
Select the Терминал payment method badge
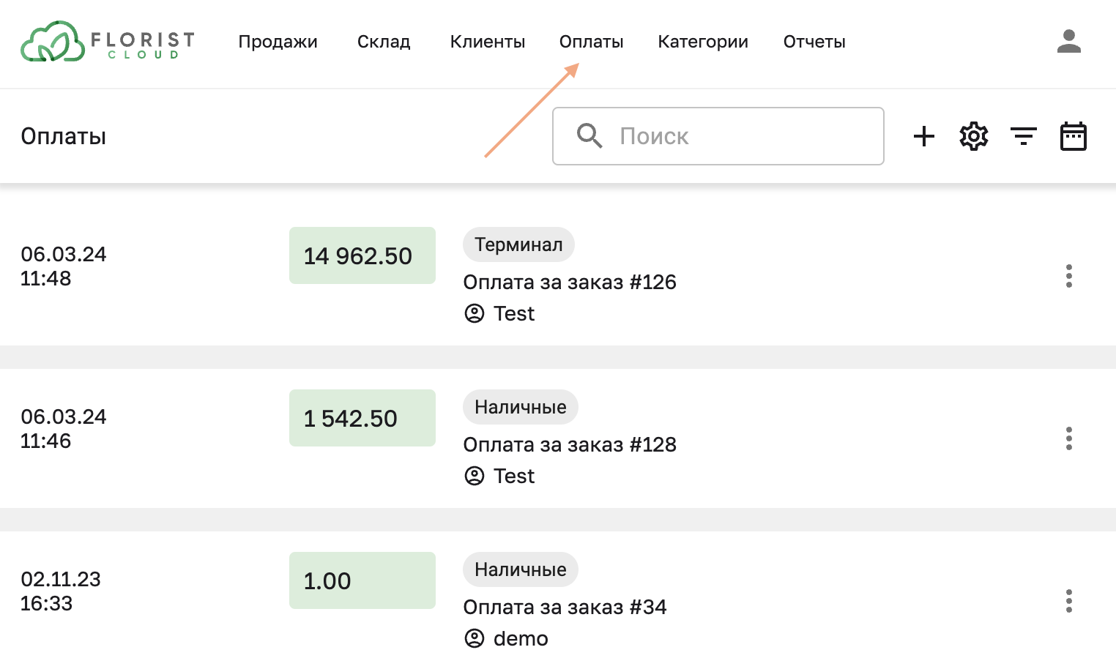click(x=518, y=244)
